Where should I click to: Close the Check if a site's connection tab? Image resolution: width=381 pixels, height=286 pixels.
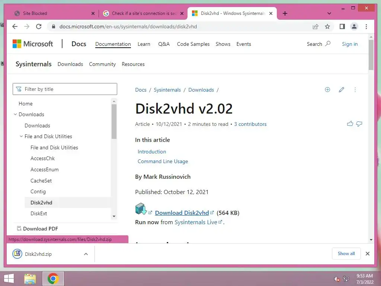(182, 13)
